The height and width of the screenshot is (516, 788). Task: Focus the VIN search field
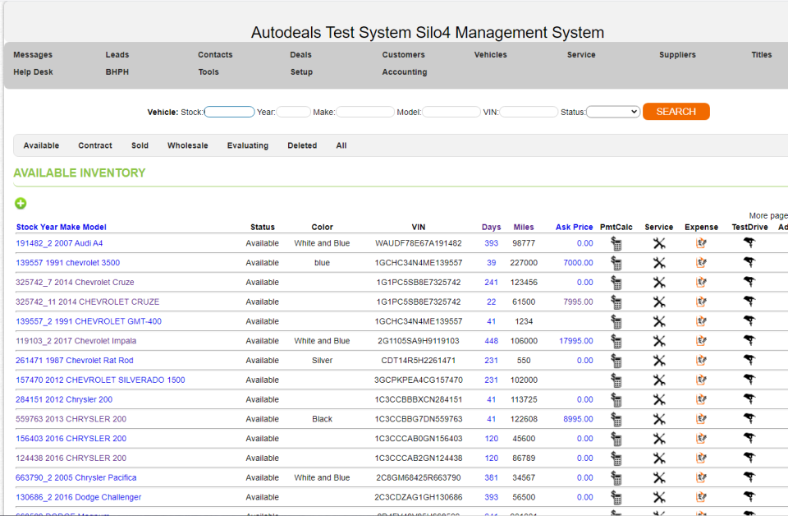click(x=528, y=112)
